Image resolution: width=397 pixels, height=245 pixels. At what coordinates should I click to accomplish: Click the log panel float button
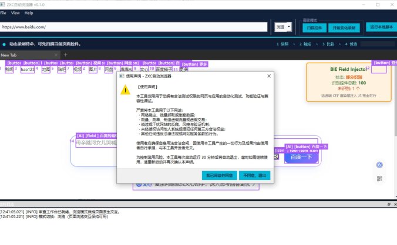click(x=389, y=204)
